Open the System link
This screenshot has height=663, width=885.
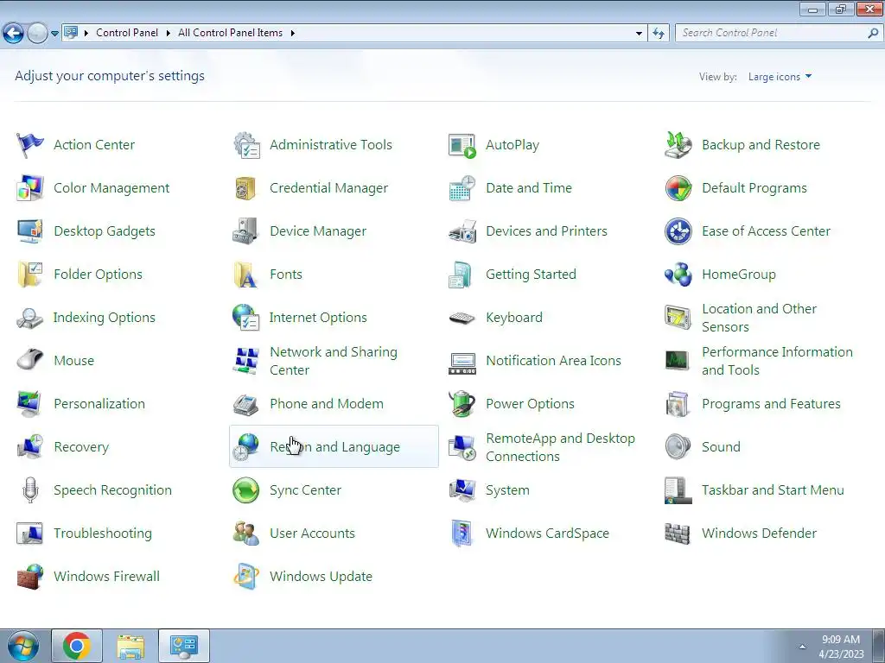pyautogui.click(x=507, y=490)
